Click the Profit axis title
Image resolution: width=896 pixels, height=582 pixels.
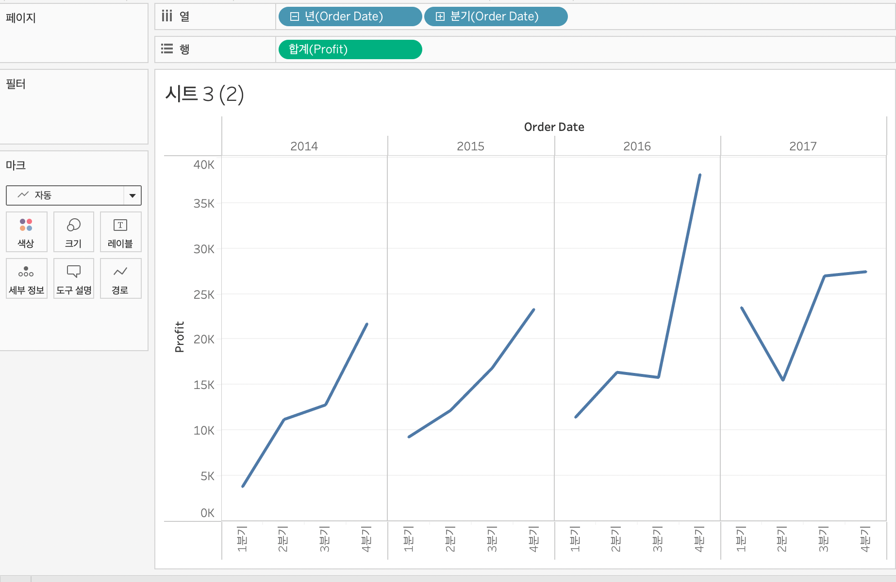pyautogui.click(x=180, y=337)
